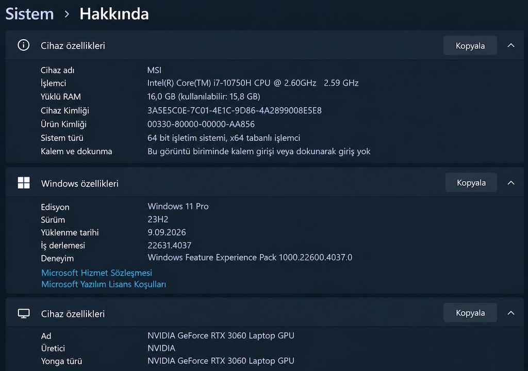Go back to Sistem breadcrumb

tap(29, 14)
